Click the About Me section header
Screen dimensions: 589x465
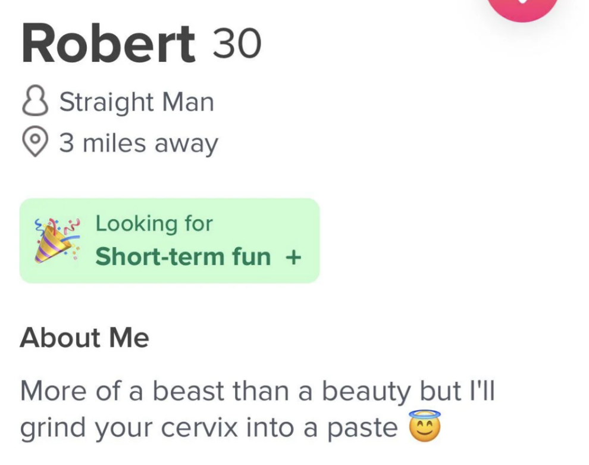pyautogui.click(x=84, y=337)
